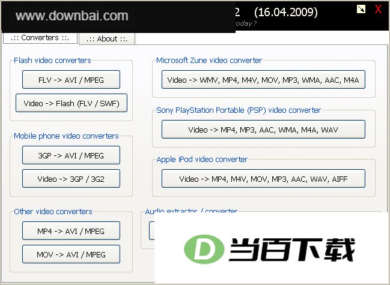The height and width of the screenshot is (285, 390).
Task: Click the 'Mobile phone video converters' group label
Action: (66, 136)
